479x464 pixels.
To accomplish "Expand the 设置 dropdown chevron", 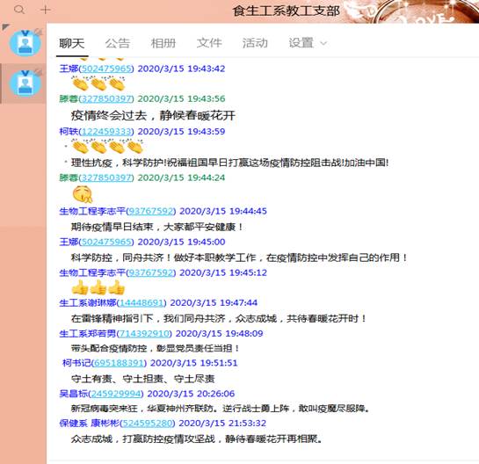I will pos(323,43).
